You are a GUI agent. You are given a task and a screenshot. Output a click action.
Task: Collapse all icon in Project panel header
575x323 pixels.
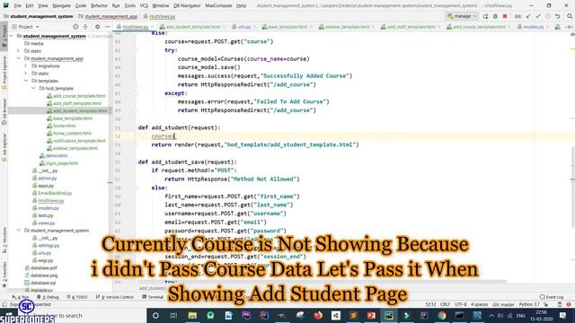point(85,27)
